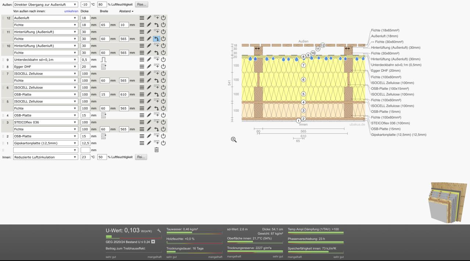Click the profile shape icon in Unterdeckbahn row
The width and height of the screenshot is (470, 261).
point(104,60)
